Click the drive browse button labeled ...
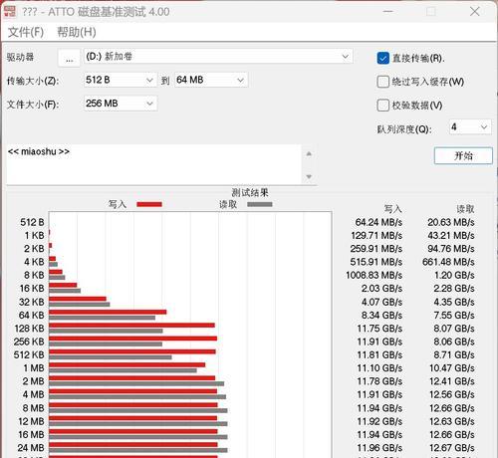The image size is (498, 458). coord(69,58)
